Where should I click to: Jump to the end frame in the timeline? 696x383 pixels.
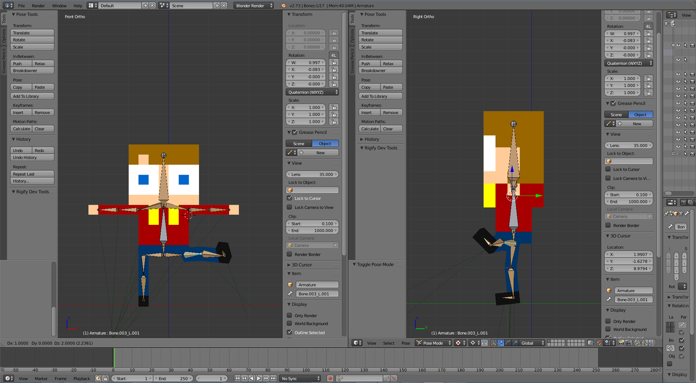tap(272, 378)
